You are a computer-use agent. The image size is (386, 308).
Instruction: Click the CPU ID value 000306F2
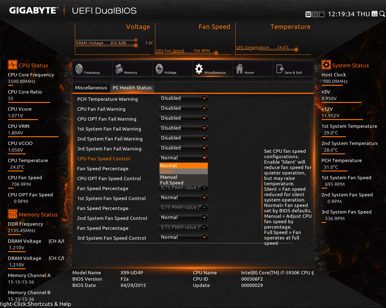point(252,279)
